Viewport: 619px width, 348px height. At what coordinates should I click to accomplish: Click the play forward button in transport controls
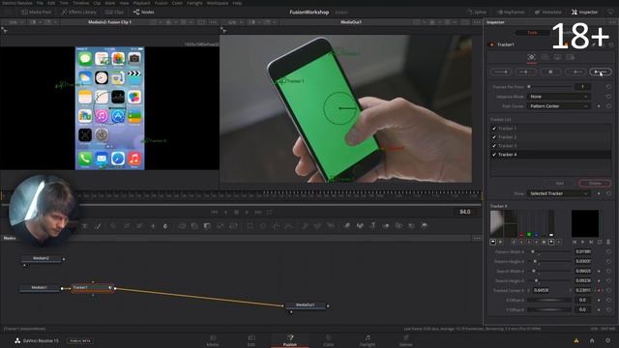tap(247, 213)
